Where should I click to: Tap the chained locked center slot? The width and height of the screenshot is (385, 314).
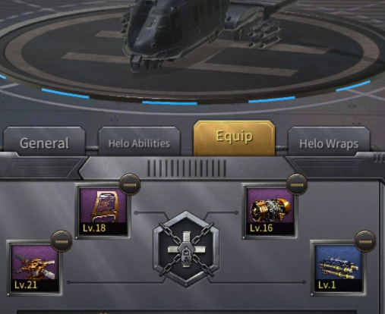186,250
